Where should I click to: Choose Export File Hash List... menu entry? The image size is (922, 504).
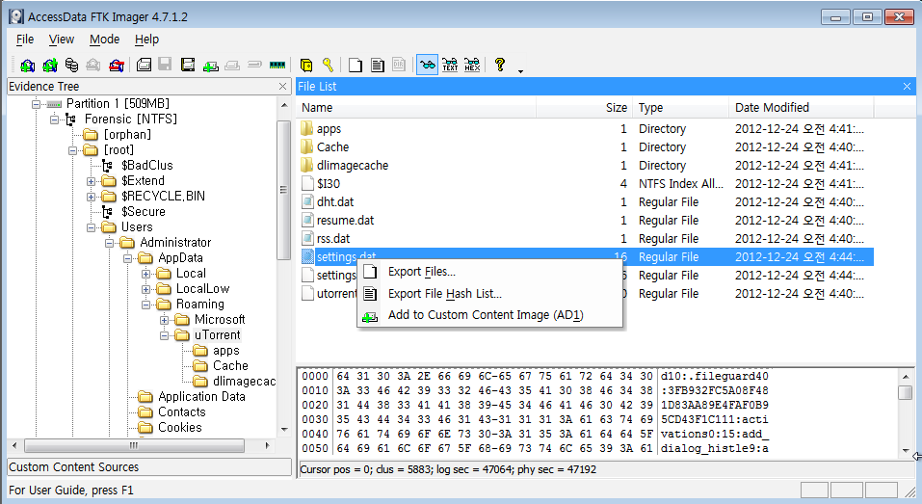point(489,294)
